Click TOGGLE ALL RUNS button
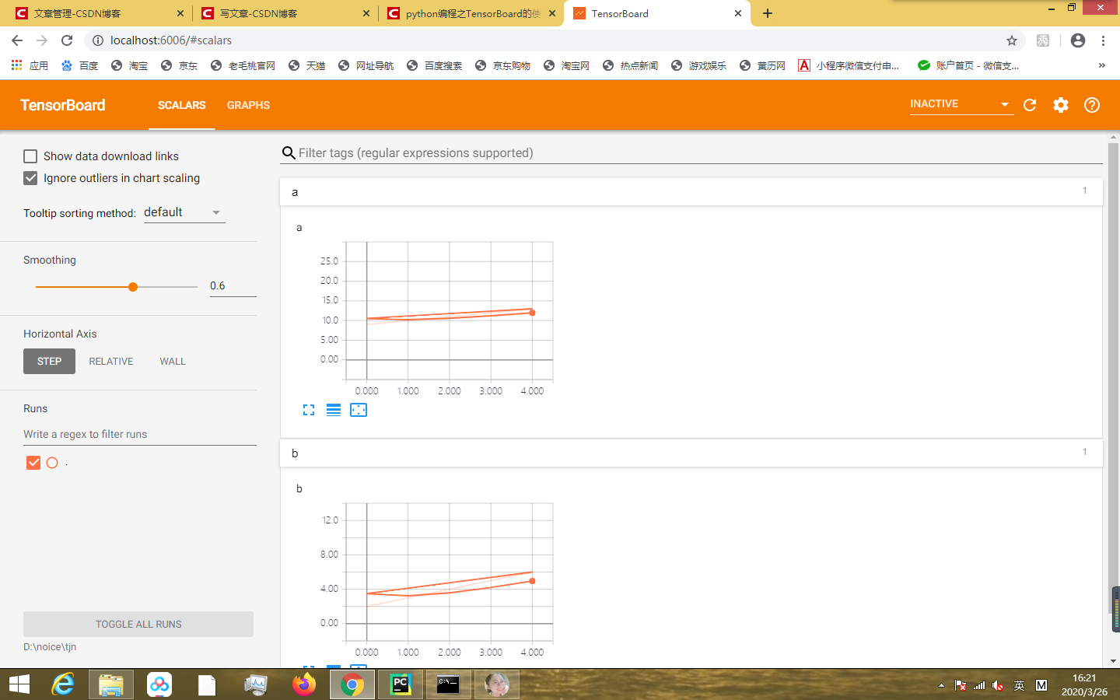The image size is (1120, 700). coord(138,624)
